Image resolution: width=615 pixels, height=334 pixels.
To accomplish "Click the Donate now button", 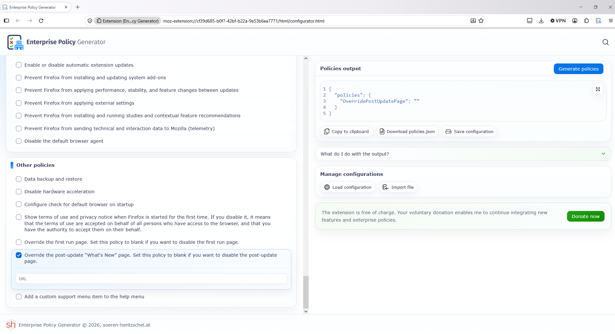I will 585,216.
